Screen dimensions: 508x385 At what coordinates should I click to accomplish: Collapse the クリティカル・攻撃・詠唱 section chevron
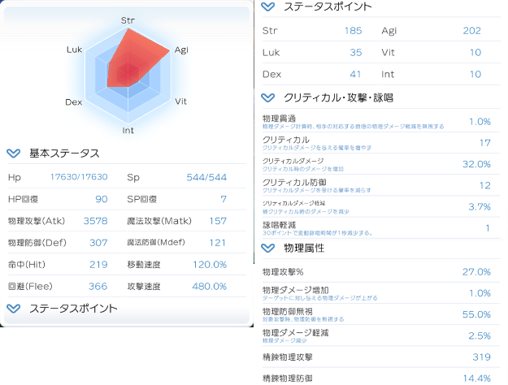pos(268,97)
